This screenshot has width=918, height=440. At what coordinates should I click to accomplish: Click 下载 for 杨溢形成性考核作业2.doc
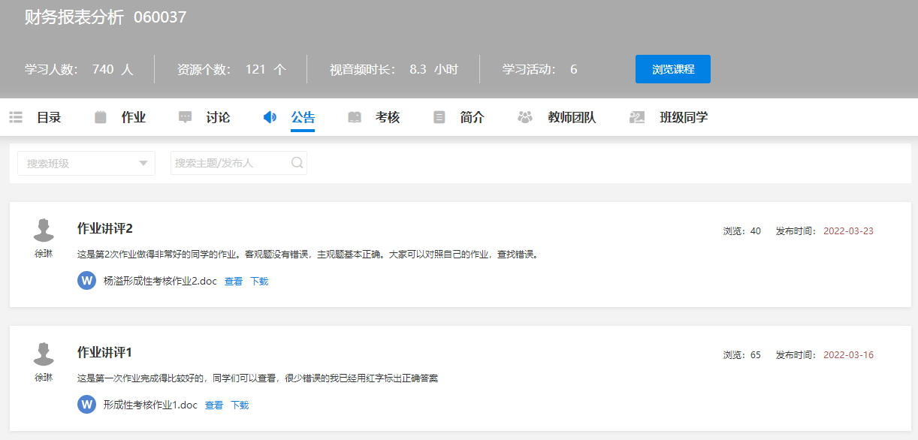point(259,282)
